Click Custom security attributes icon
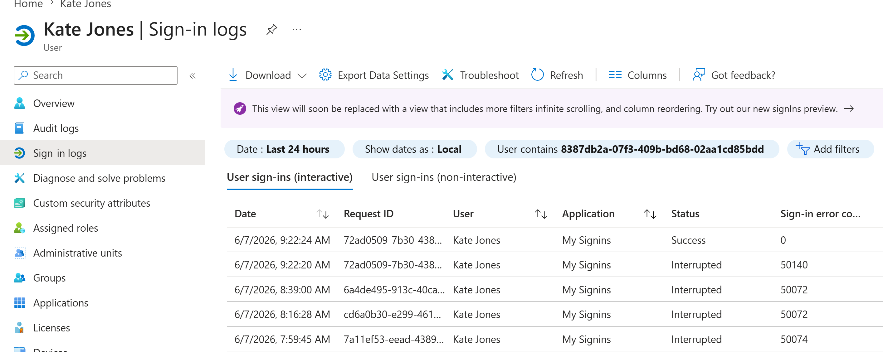 pyautogui.click(x=20, y=203)
